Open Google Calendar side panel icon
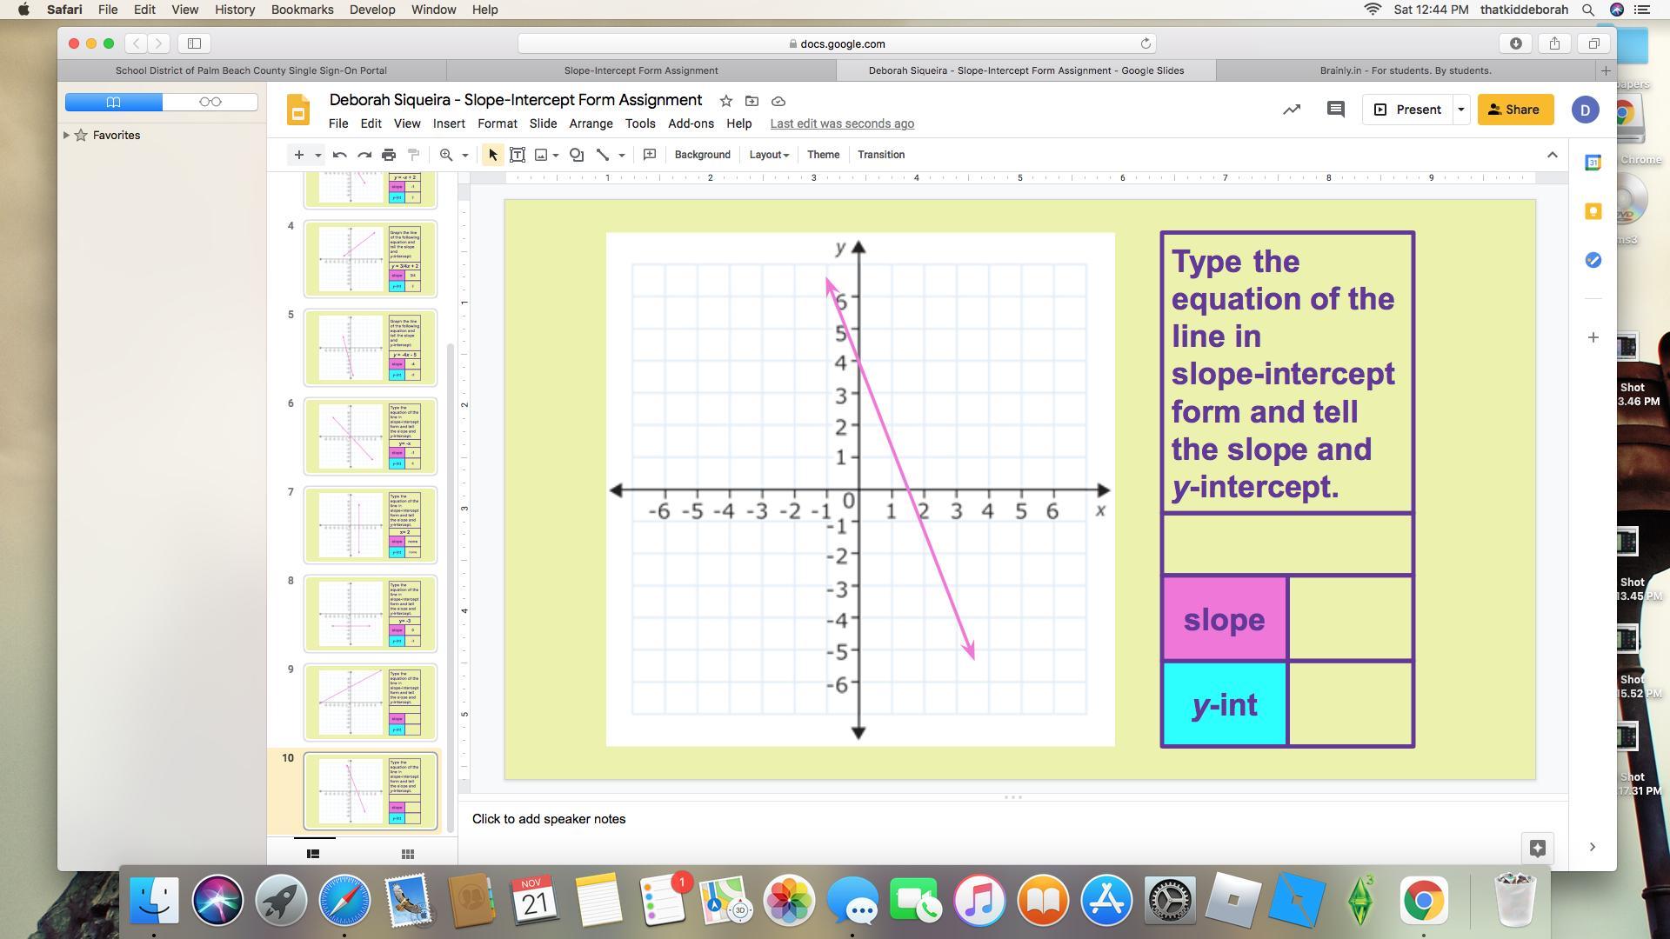Screen dimensions: 1670x939 1593,163
